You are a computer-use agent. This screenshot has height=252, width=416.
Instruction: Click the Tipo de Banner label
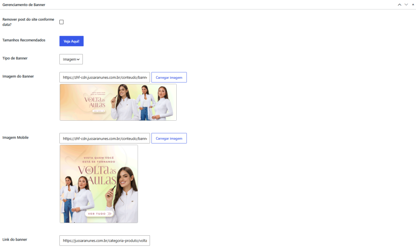click(x=15, y=58)
